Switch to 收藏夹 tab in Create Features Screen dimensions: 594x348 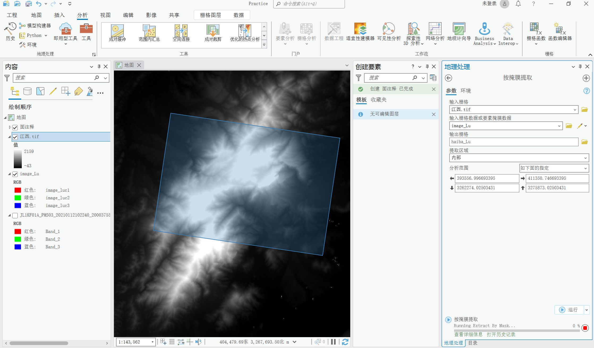(379, 100)
